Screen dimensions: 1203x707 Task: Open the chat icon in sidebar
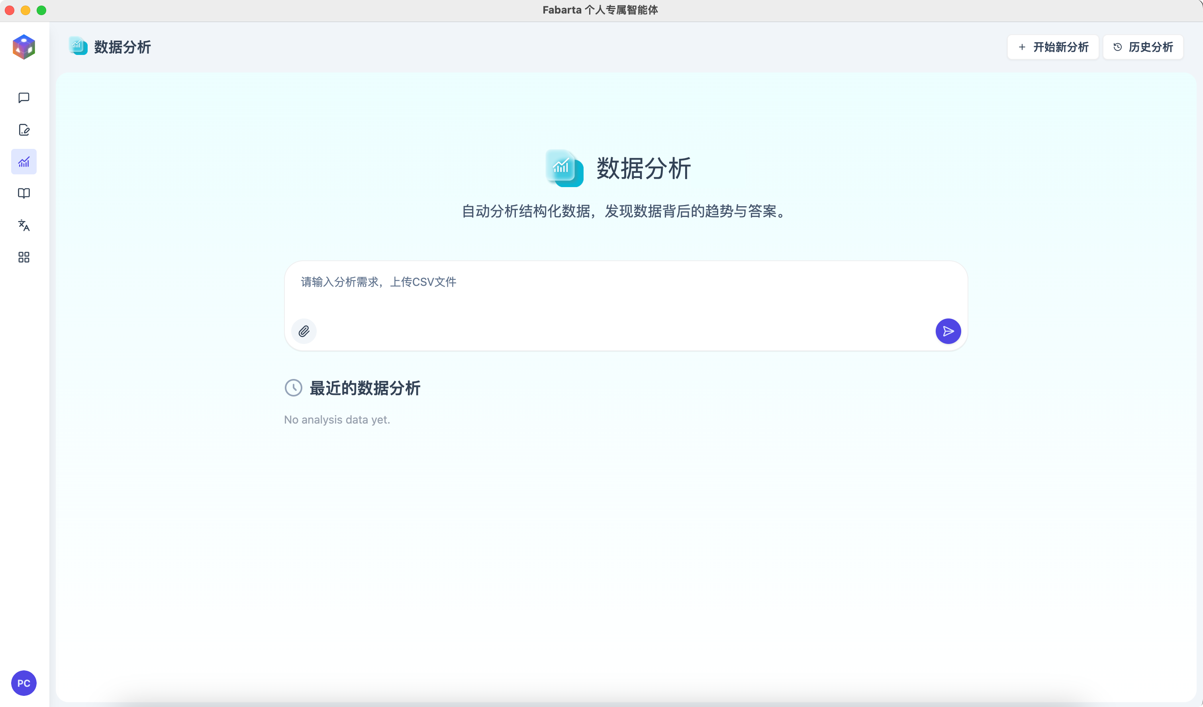click(x=24, y=98)
